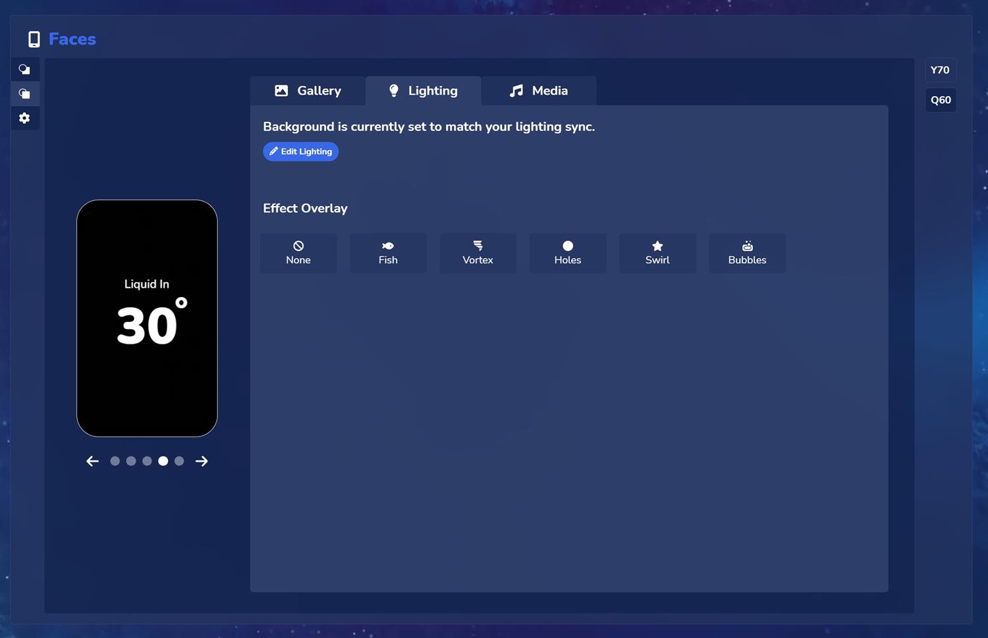
Task: Select the Fish effect overlay
Action: [388, 253]
